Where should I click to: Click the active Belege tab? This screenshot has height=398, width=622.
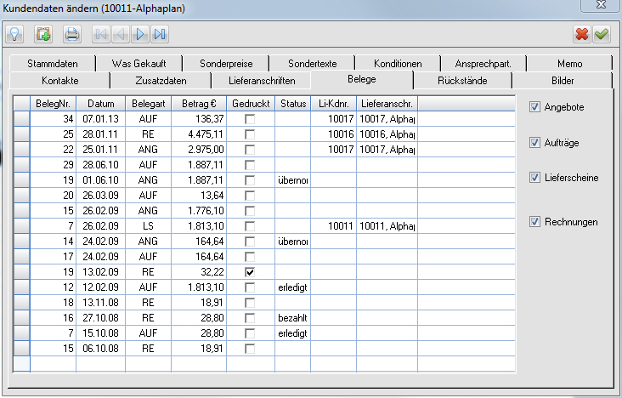[362, 79]
